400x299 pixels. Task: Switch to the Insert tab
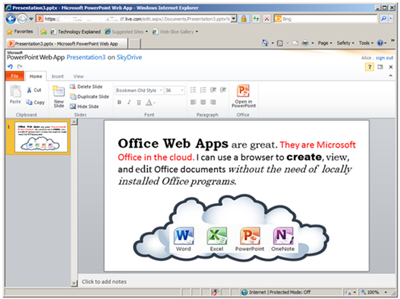[x=58, y=76]
